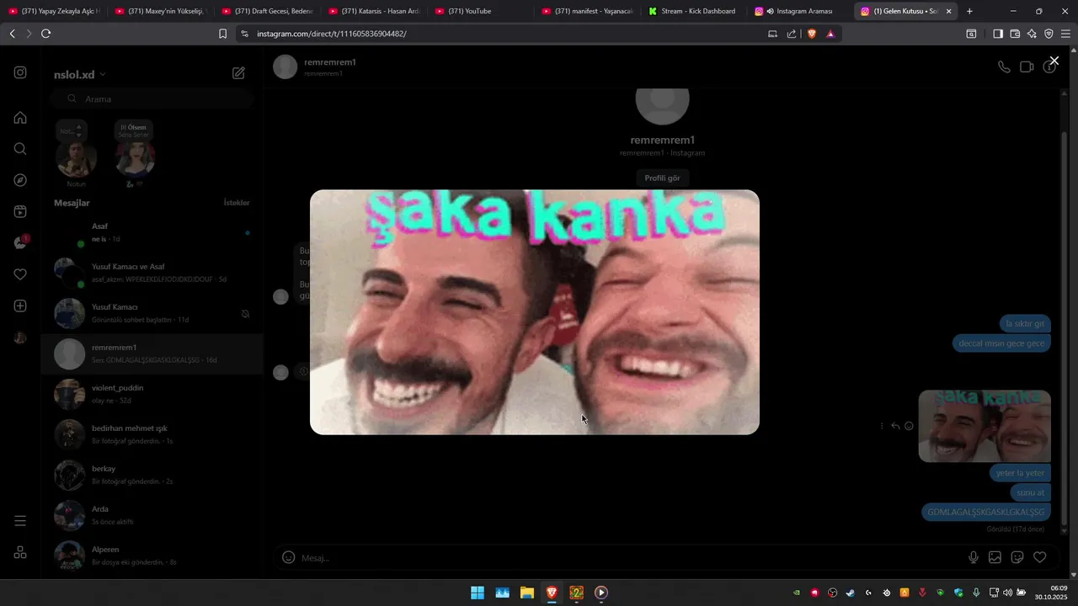Switch to the manifest - Yaşanacak tab
The image size is (1078, 606).
click(x=587, y=11)
